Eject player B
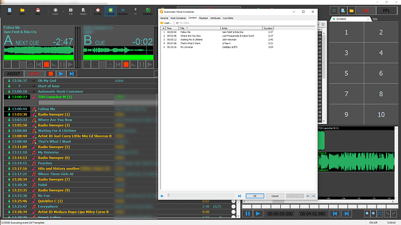Viewport: 401px width, 225px height. (x=110, y=64)
